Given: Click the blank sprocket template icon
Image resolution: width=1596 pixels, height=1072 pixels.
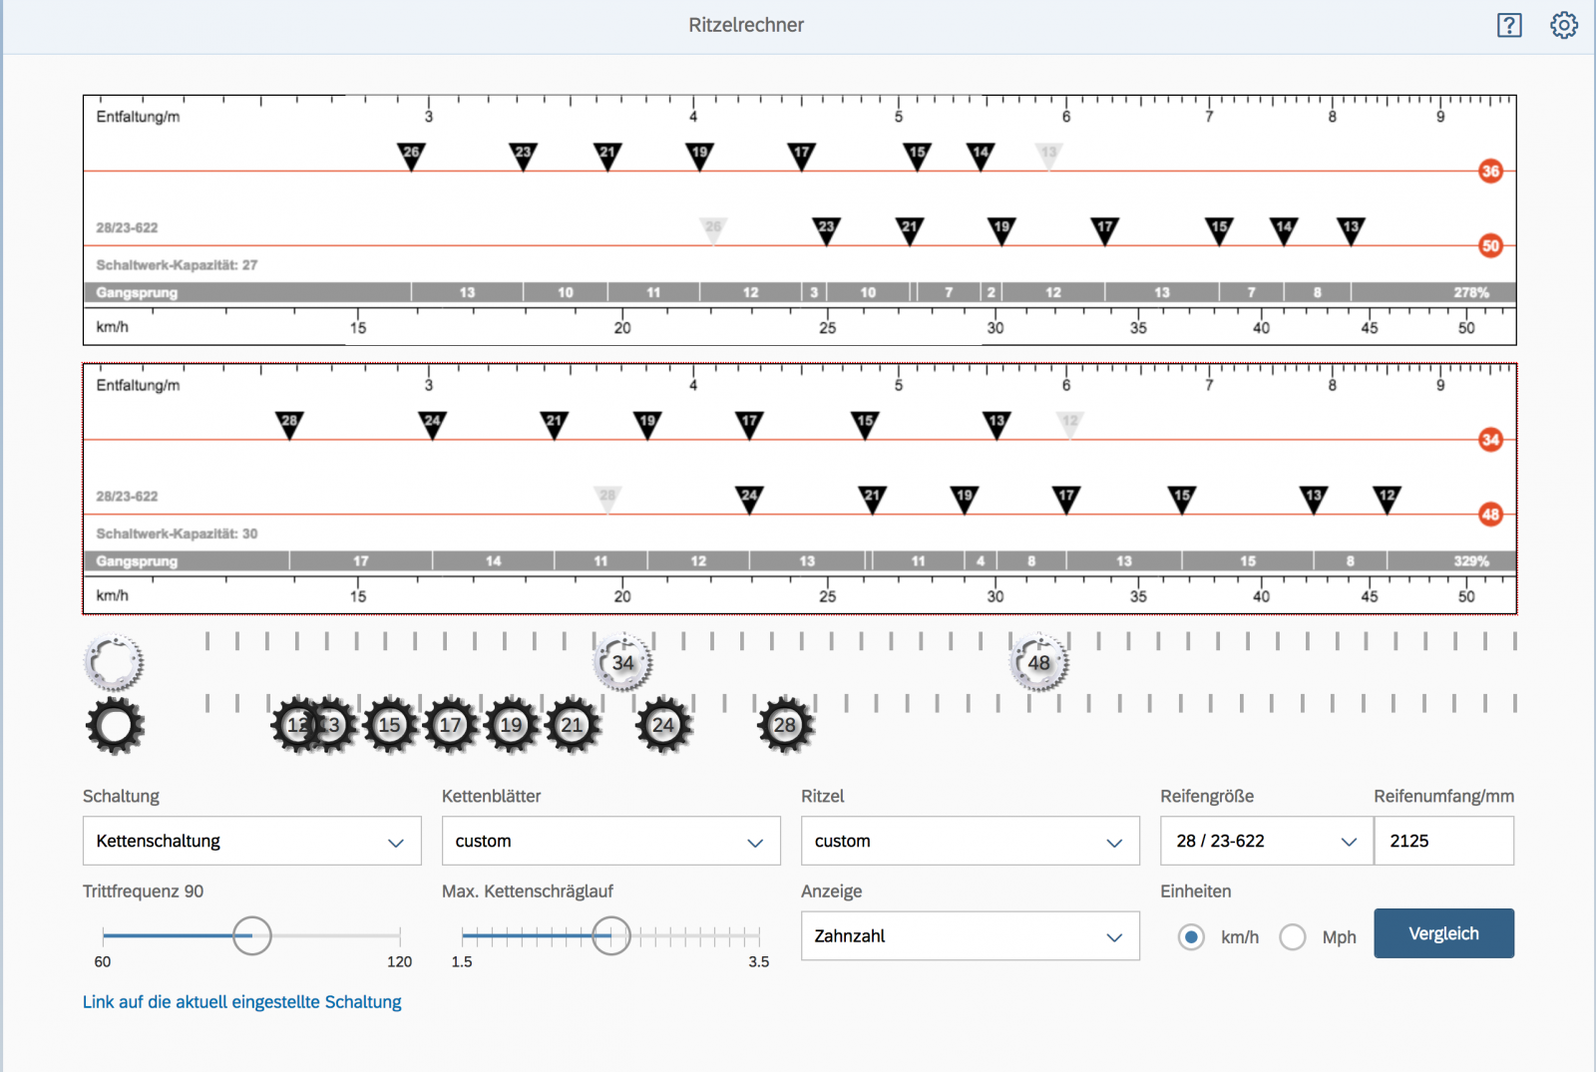Looking at the screenshot, I should tap(115, 726).
